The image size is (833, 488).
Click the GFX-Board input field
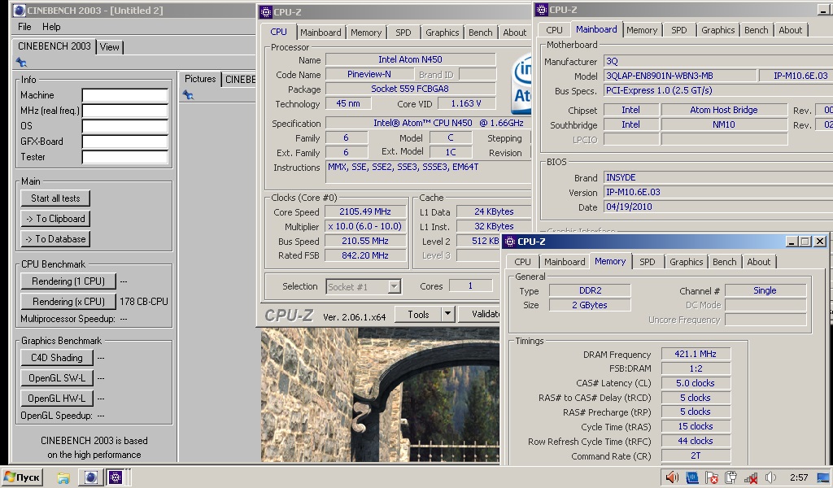click(x=124, y=142)
